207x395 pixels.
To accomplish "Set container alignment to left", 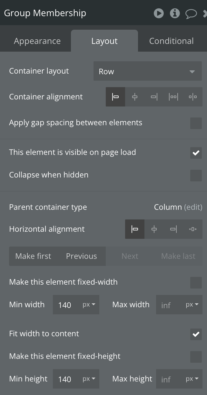I will [x=115, y=97].
